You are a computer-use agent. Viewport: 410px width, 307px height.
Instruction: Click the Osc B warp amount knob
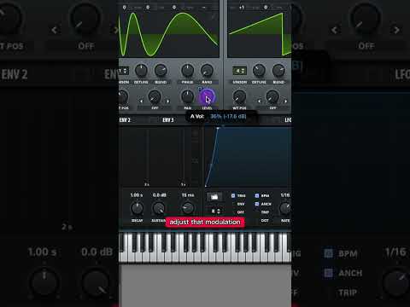272,96
